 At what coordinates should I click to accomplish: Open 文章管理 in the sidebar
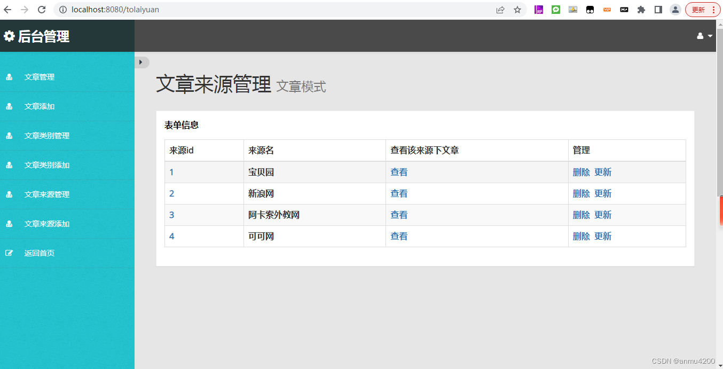tap(40, 77)
